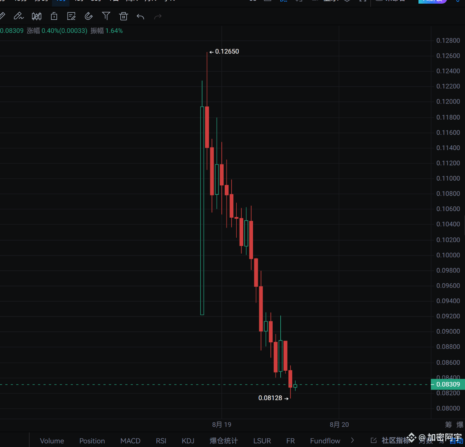Viewport: 465px width, 447px height.
Task: Click the 筹 button beside the date axis
Action: coord(449,424)
